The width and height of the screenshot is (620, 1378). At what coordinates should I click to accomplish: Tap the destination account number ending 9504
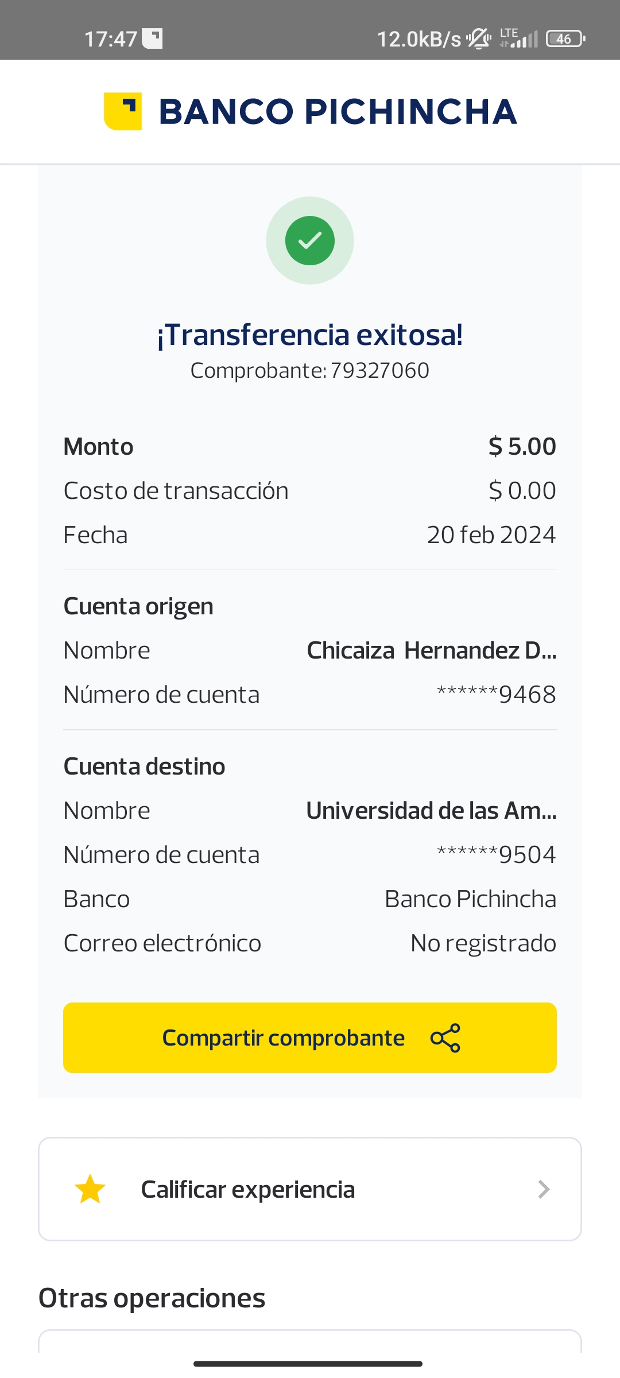[497, 855]
